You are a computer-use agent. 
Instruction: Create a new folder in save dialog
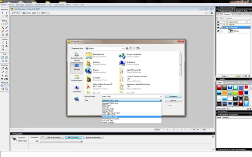[x=134, y=48]
